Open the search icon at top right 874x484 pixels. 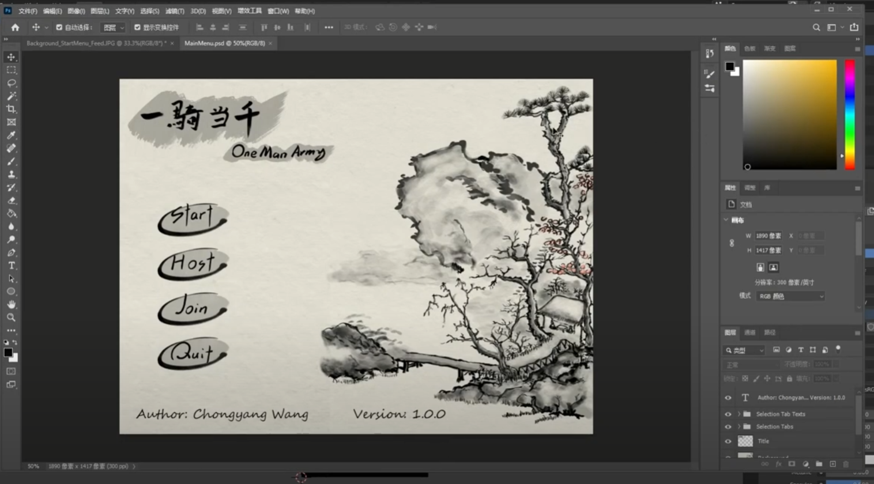(816, 27)
